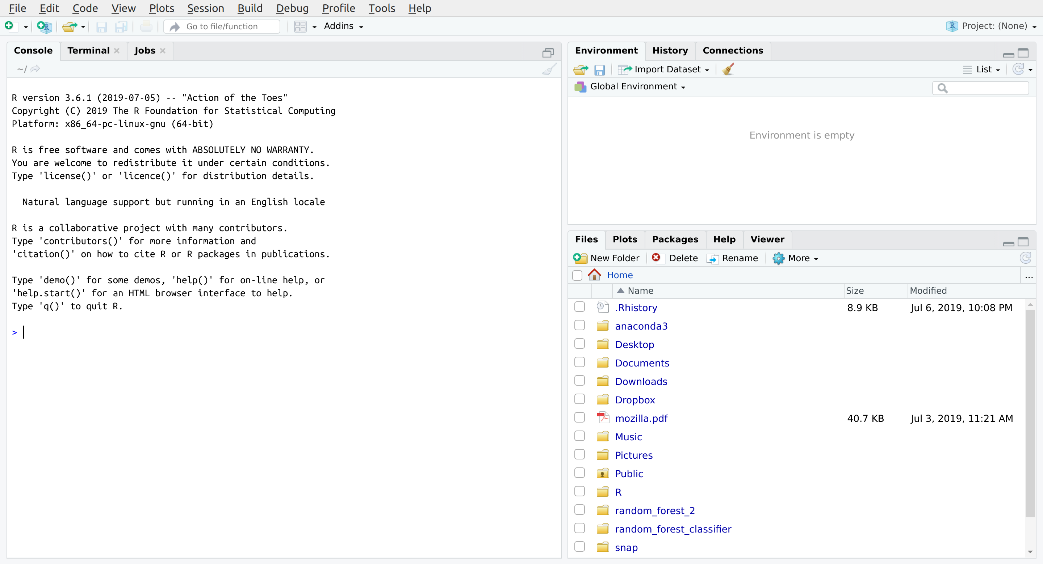This screenshot has width=1043, height=564.
Task: Click the Rename button in Files
Action: pyautogui.click(x=732, y=258)
